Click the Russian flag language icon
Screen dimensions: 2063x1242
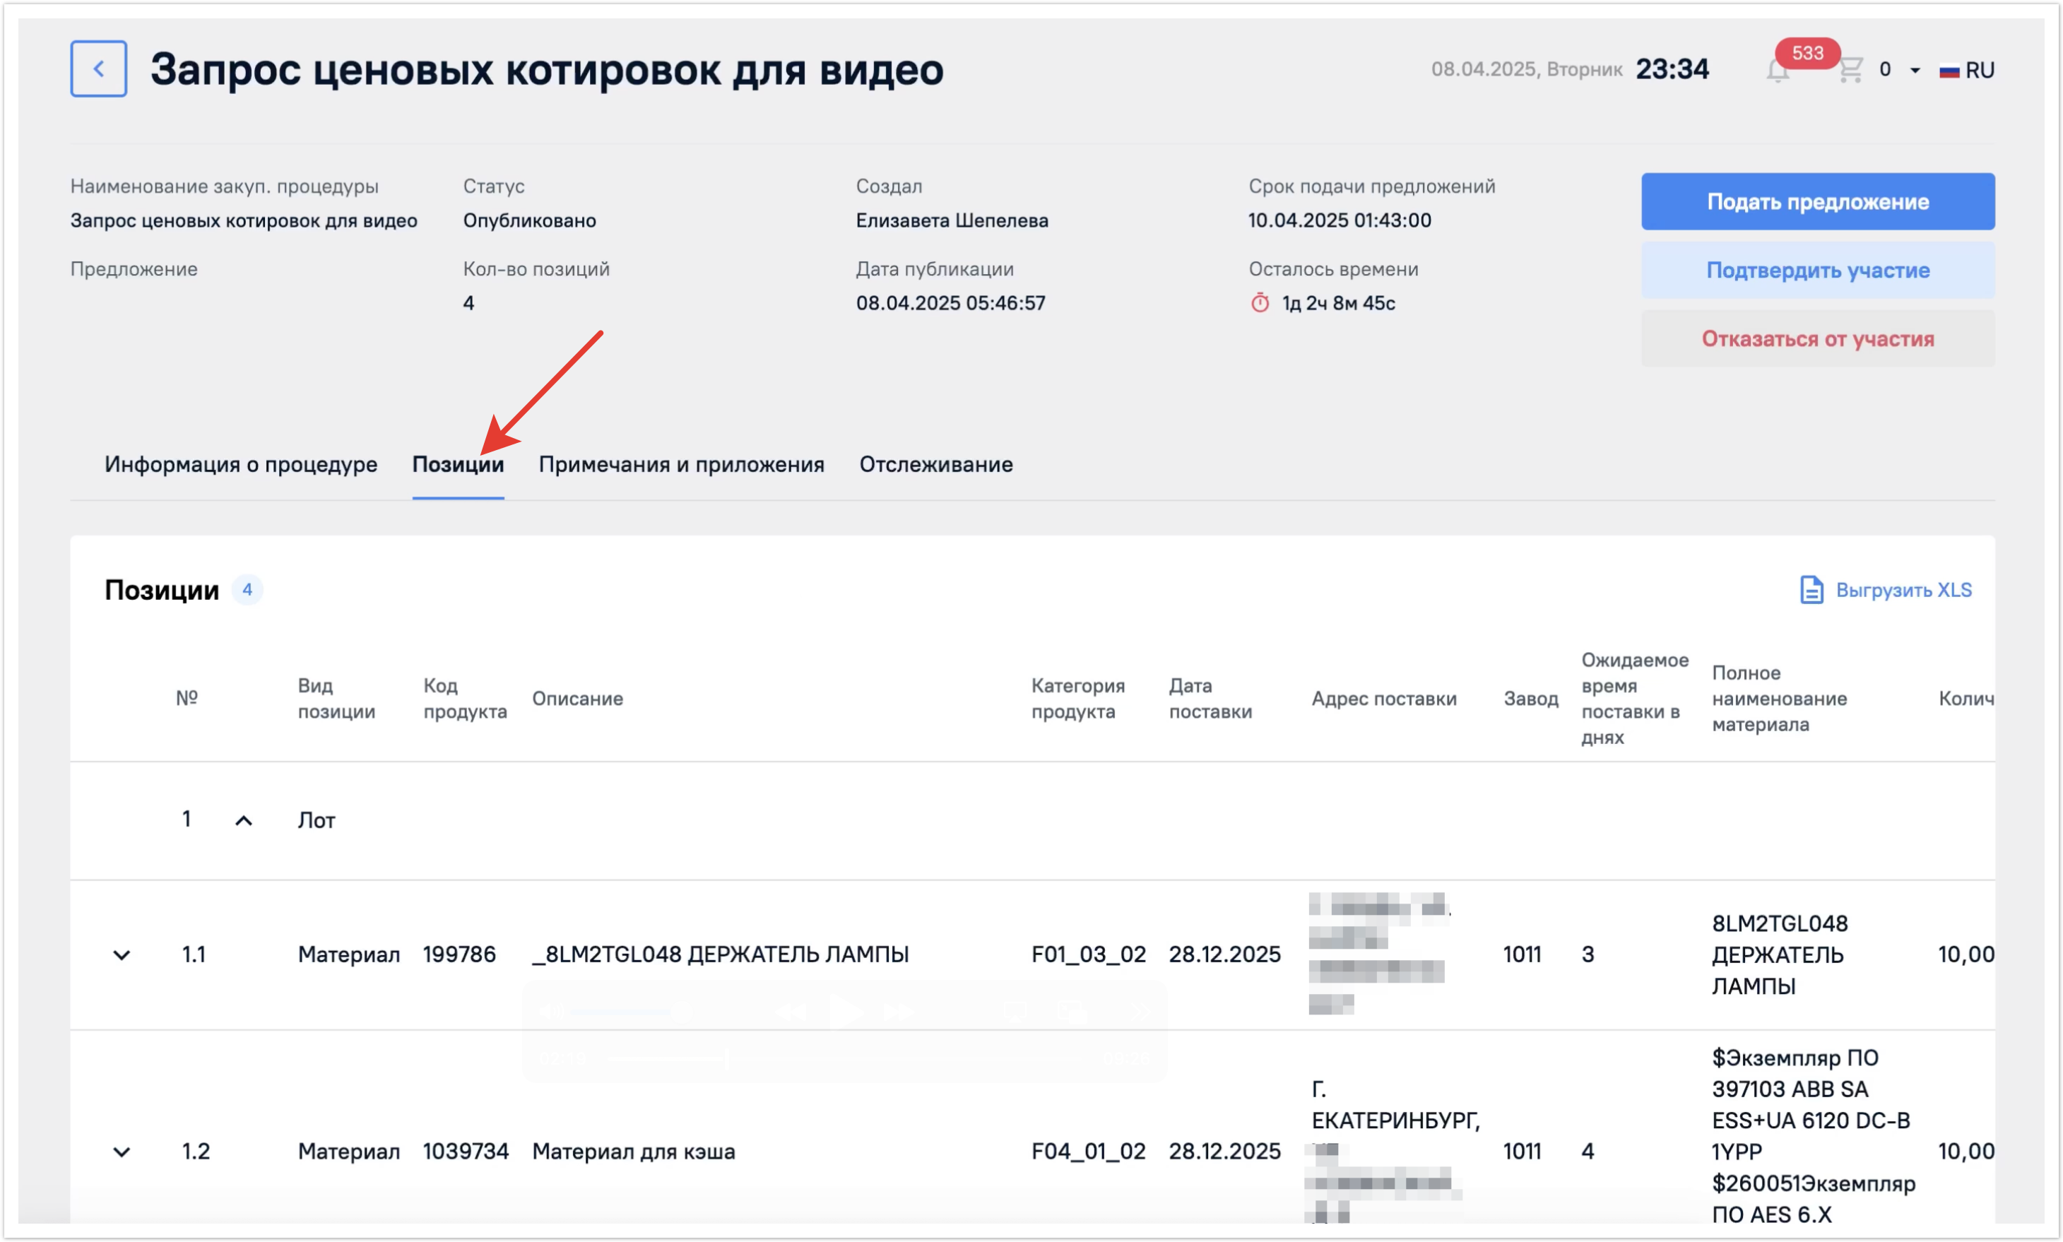tap(1949, 71)
